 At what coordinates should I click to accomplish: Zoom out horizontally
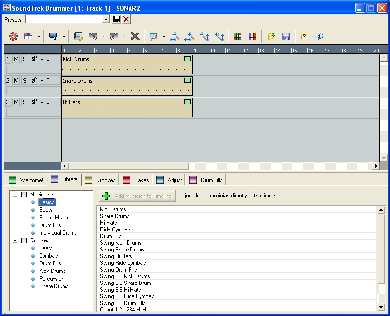(174, 36)
